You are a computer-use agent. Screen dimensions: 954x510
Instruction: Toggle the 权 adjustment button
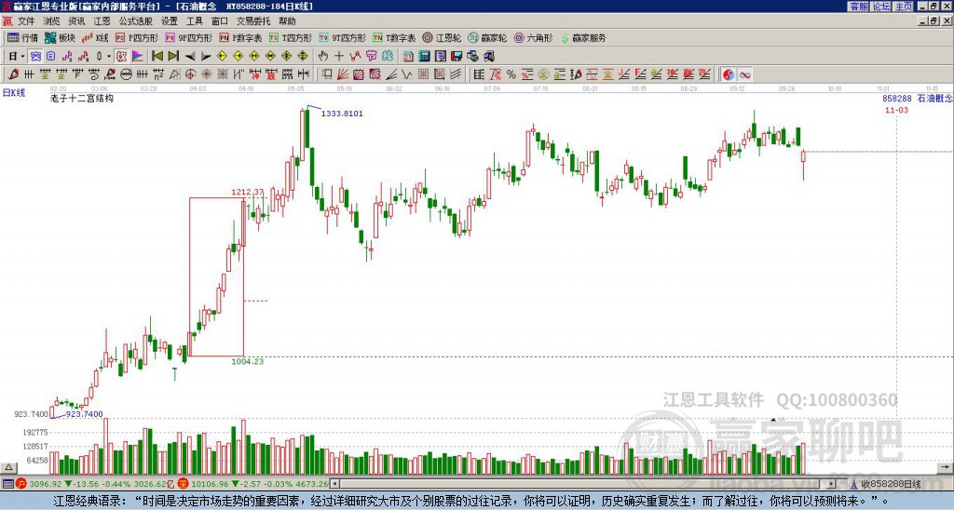121,56
